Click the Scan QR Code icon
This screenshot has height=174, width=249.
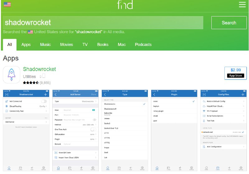(x=56, y=153)
